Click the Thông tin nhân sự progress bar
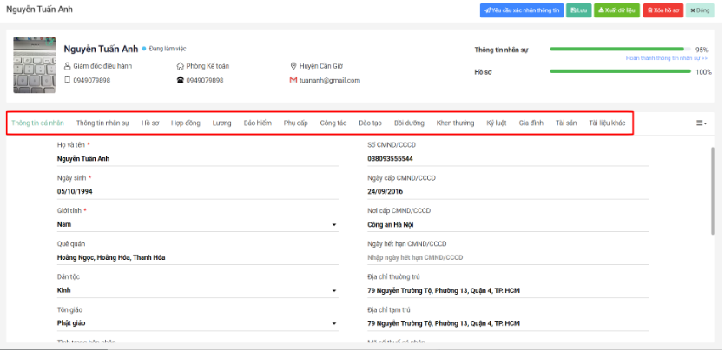 click(x=620, y=50)
